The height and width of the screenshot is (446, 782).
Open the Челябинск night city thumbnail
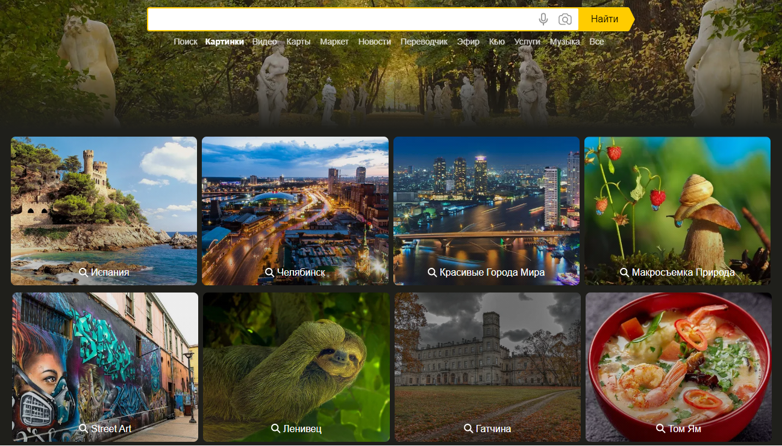295,211
